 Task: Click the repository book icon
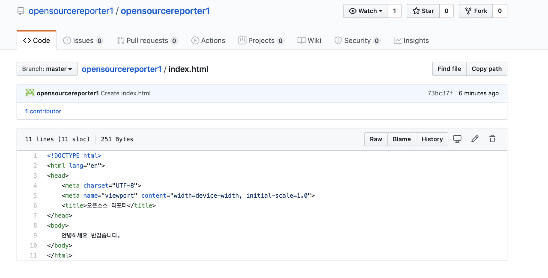pos(21,11)
